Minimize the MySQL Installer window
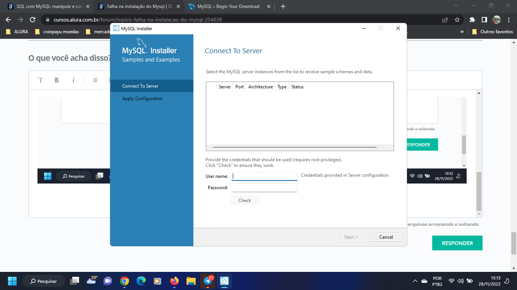The width and height of the screenshot is (517, 290). pos(363,28)
